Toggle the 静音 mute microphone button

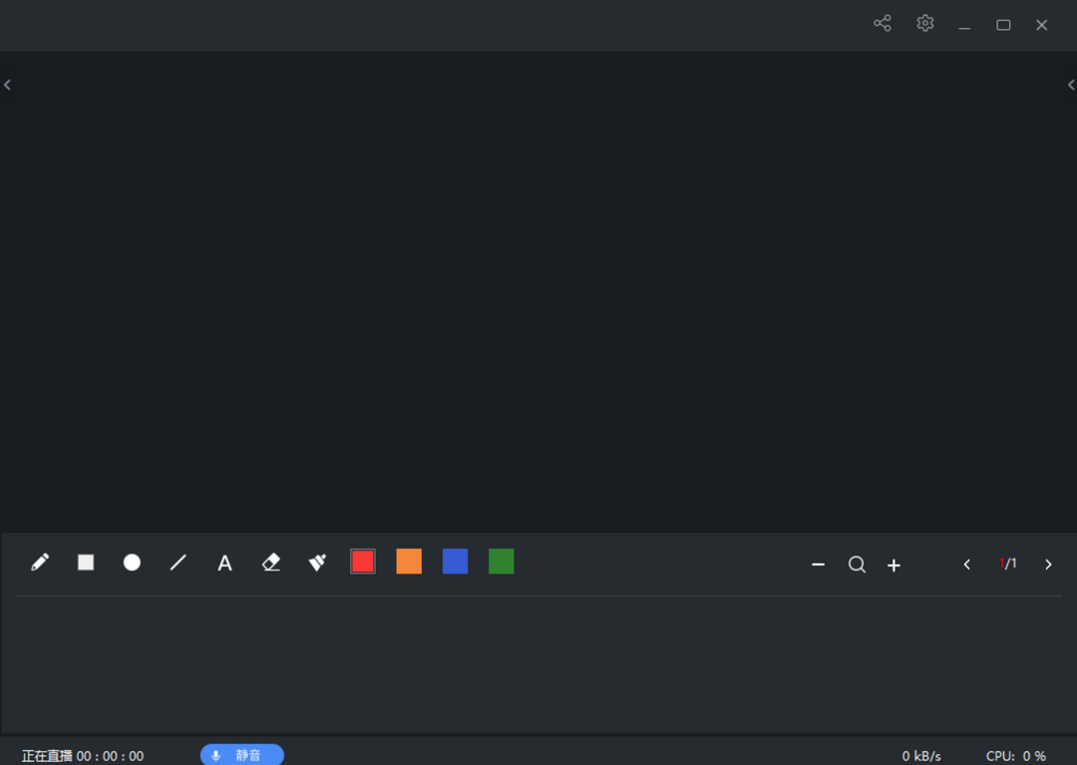(x=241, y=755)
